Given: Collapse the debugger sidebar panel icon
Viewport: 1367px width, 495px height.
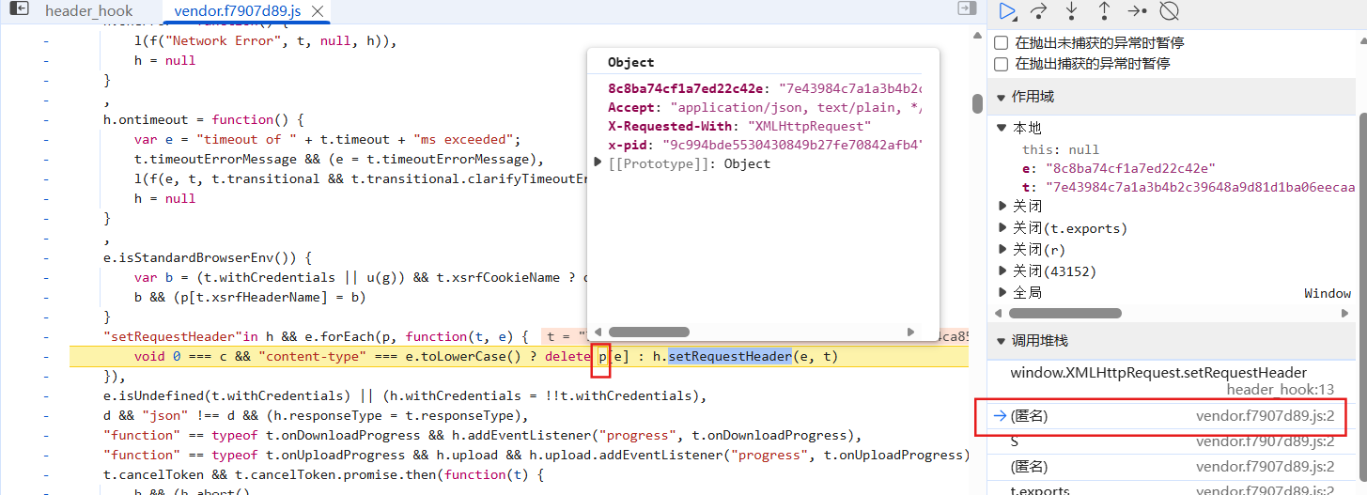Looking at the screenshot, I should click(x=966, y=8).
